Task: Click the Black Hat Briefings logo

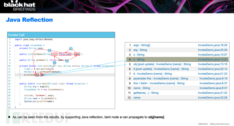Action: point(20,6)
